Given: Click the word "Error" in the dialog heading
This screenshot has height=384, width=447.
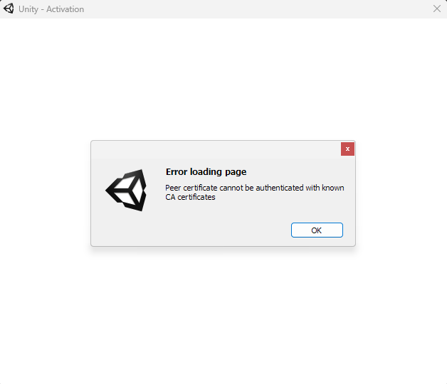Looking at the screenshot, I should pyautogui.click(x=177, y=172).
